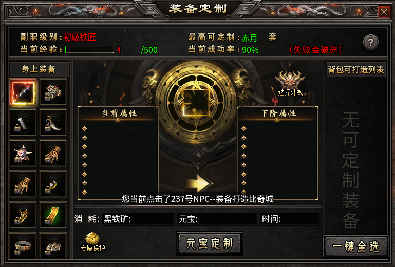Screen dimensions: 395x267
Task: Select the belt equipment slot
Action: click(23, 245)
